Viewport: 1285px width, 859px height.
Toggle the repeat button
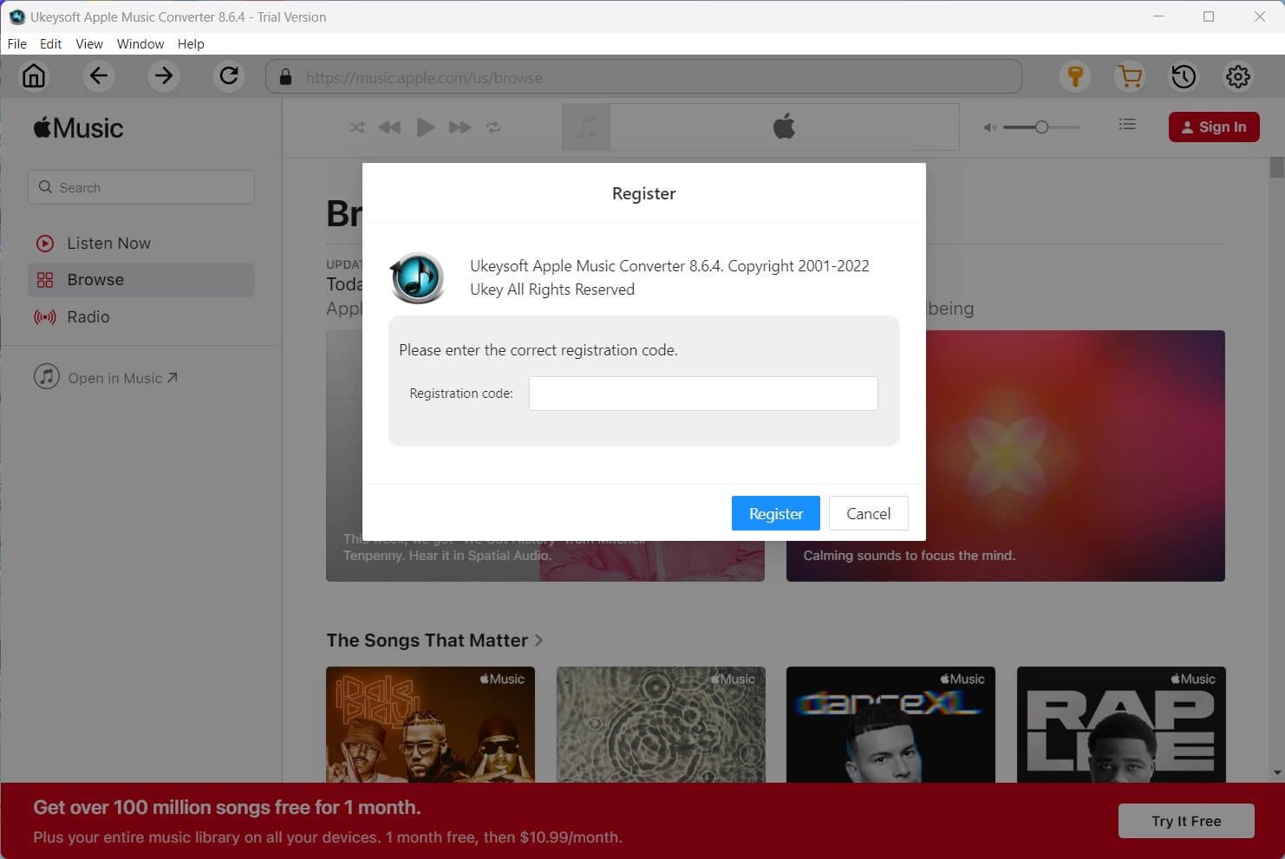(x=493, y=127)
